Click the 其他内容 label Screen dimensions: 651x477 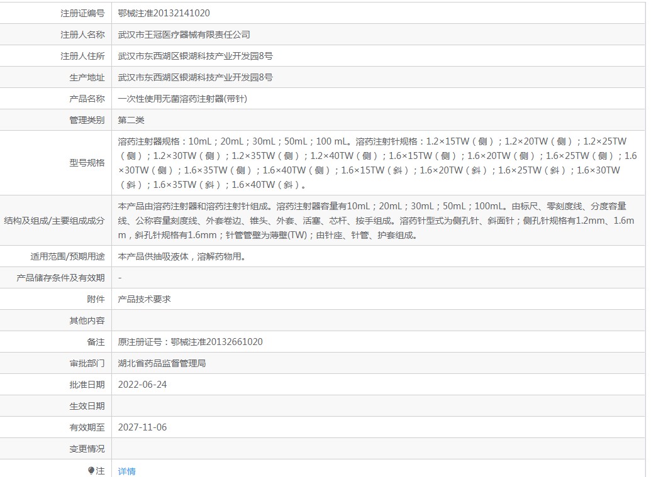87,321
